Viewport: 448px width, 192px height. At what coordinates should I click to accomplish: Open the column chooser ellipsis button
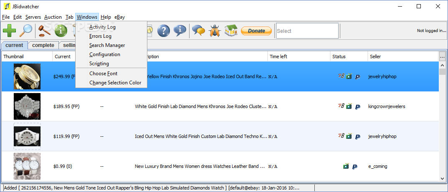pos(442,57)
